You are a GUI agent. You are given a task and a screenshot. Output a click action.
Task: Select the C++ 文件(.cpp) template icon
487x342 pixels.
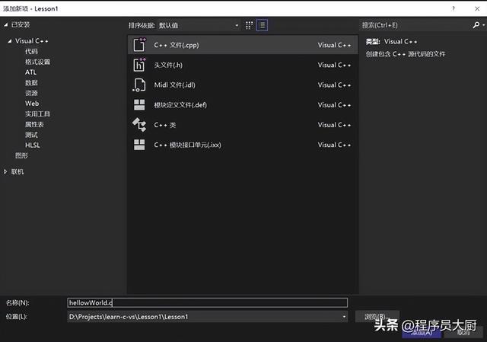click(x=139, y=45)
